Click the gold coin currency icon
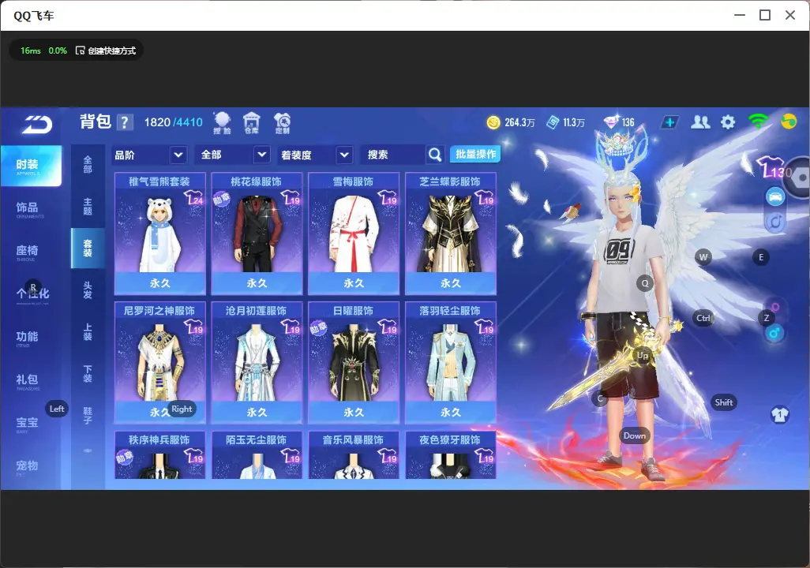The image size is (810, 568). click(493, 122)
